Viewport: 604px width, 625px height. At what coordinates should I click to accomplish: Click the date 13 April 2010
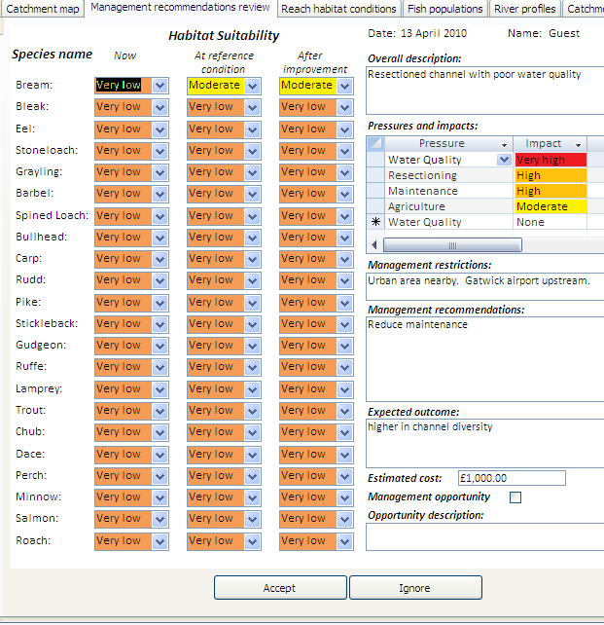pyautogui.click(x=433, y=33)
